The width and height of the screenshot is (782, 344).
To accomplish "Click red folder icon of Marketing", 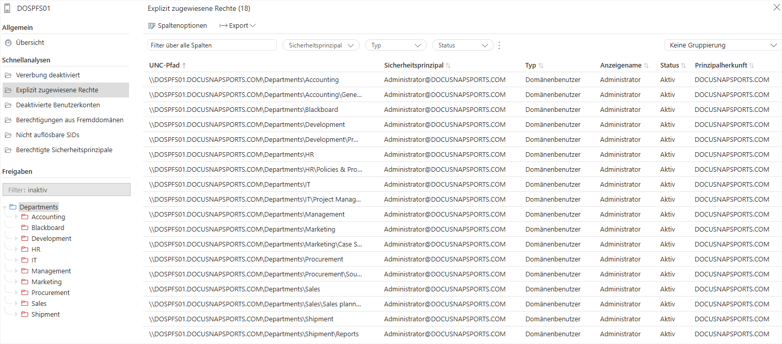I will click(25, 282).
